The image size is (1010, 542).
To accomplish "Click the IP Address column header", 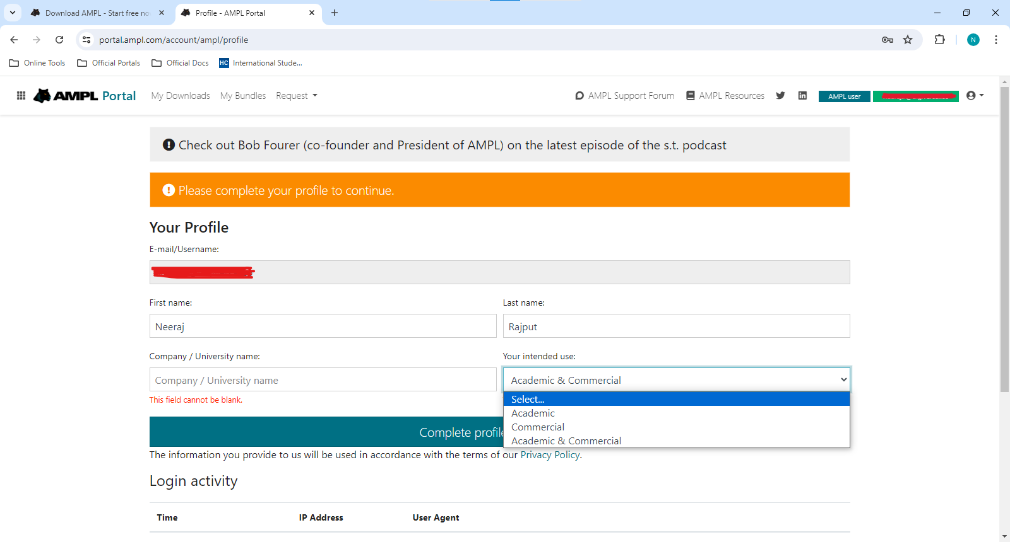I will 321,517.
